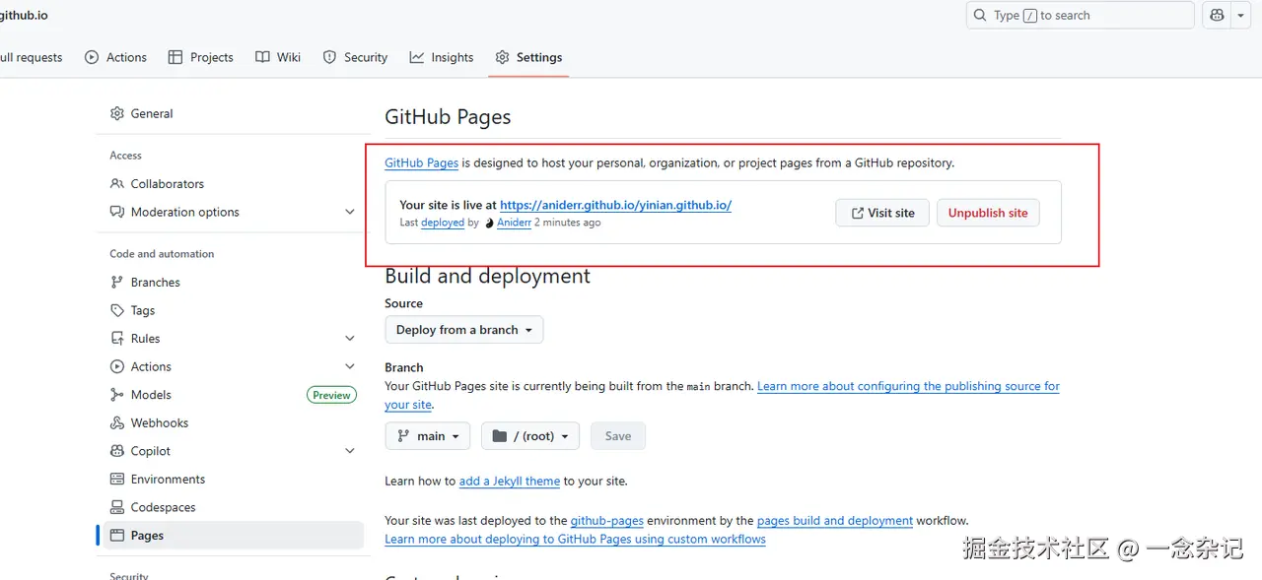Open Actions settings in sidebar
The image size is (1262, 580).
233,366
